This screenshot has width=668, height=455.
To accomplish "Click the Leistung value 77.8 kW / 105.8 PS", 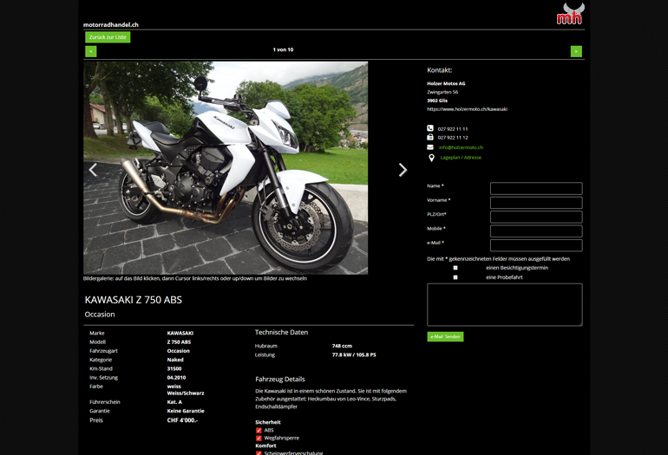I will click(354, 354).
